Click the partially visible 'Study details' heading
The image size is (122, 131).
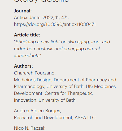click(x=41, y=1)
